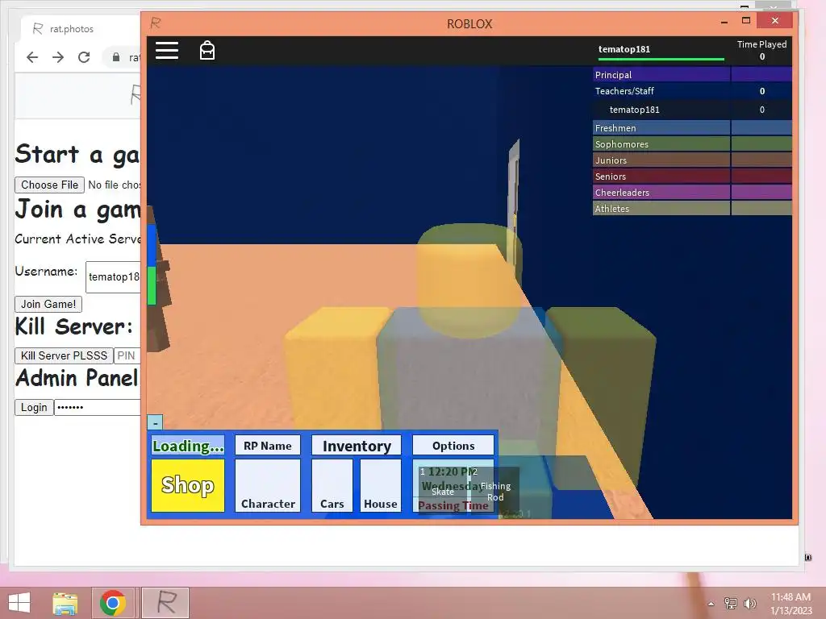The image size is (826, 619).
Task: Collapse the game menu with minus button
Action: point(155,422)
